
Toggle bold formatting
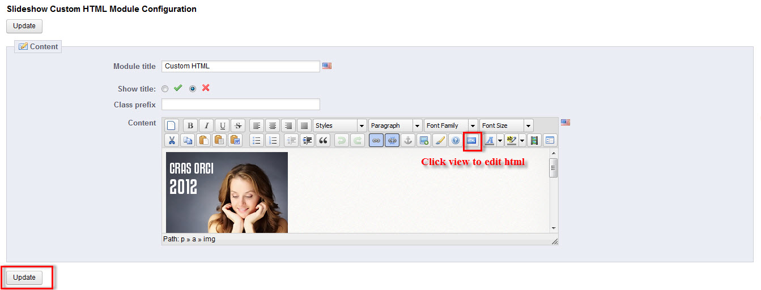[x=190, y=125]
